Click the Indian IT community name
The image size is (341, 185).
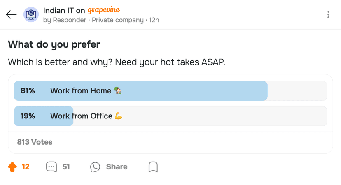tap(59, 11)
